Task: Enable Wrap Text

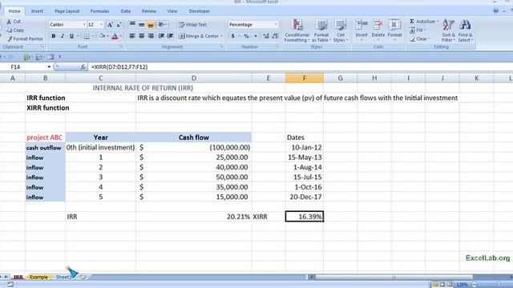Action: click(192, 25)
